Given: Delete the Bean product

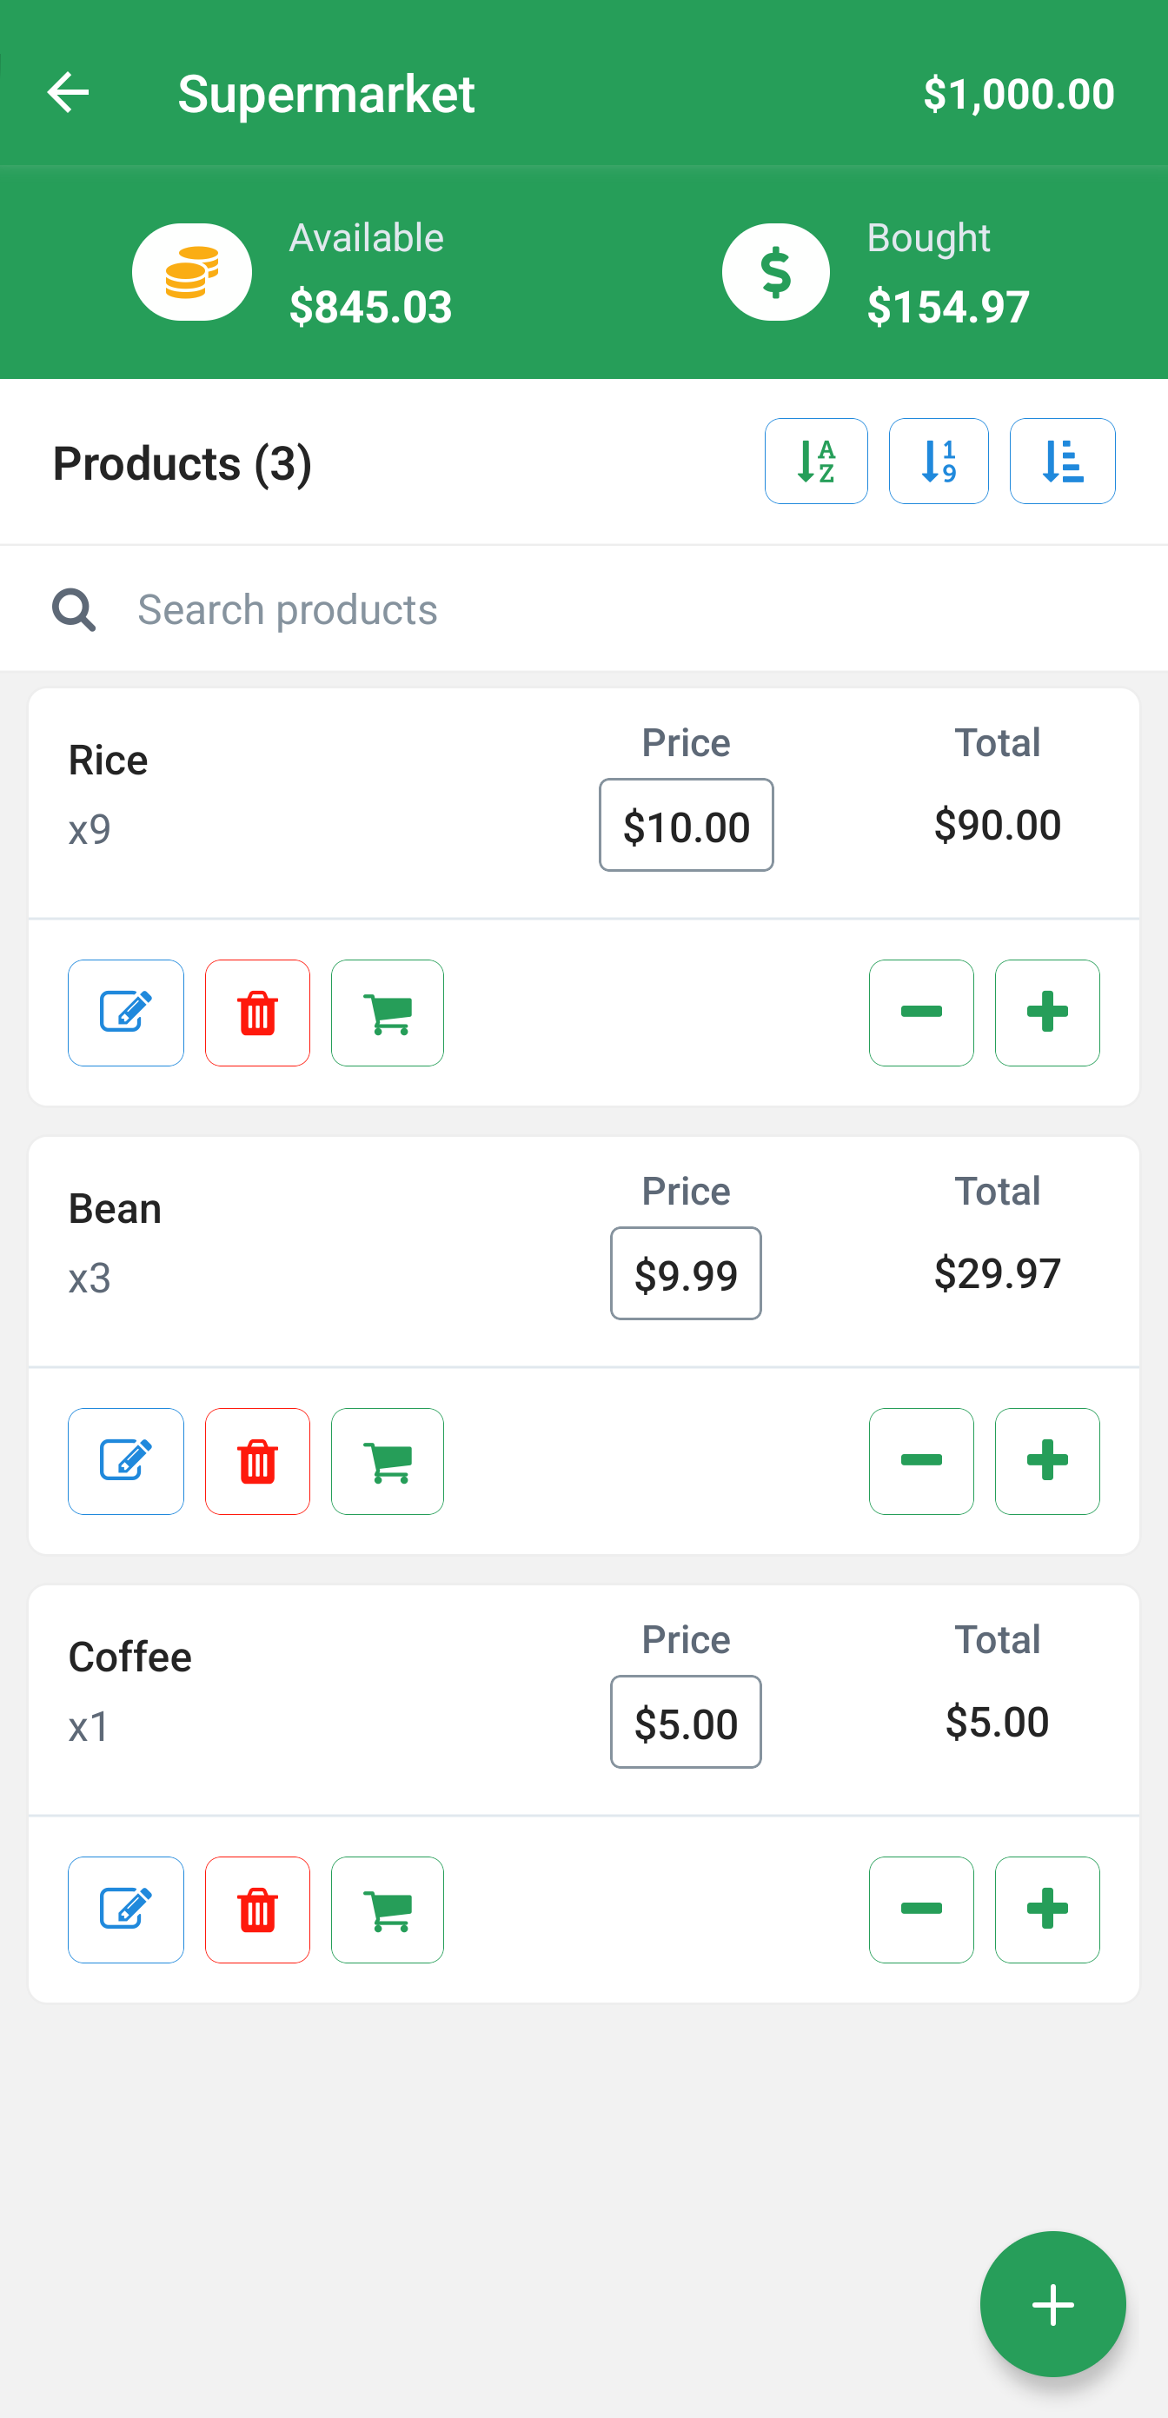Looking at the screenshot, I should pos(257,1462).
